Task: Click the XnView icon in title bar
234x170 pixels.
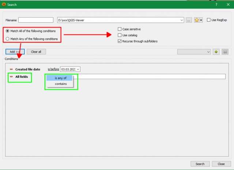Action: click(x=4, y=4)
